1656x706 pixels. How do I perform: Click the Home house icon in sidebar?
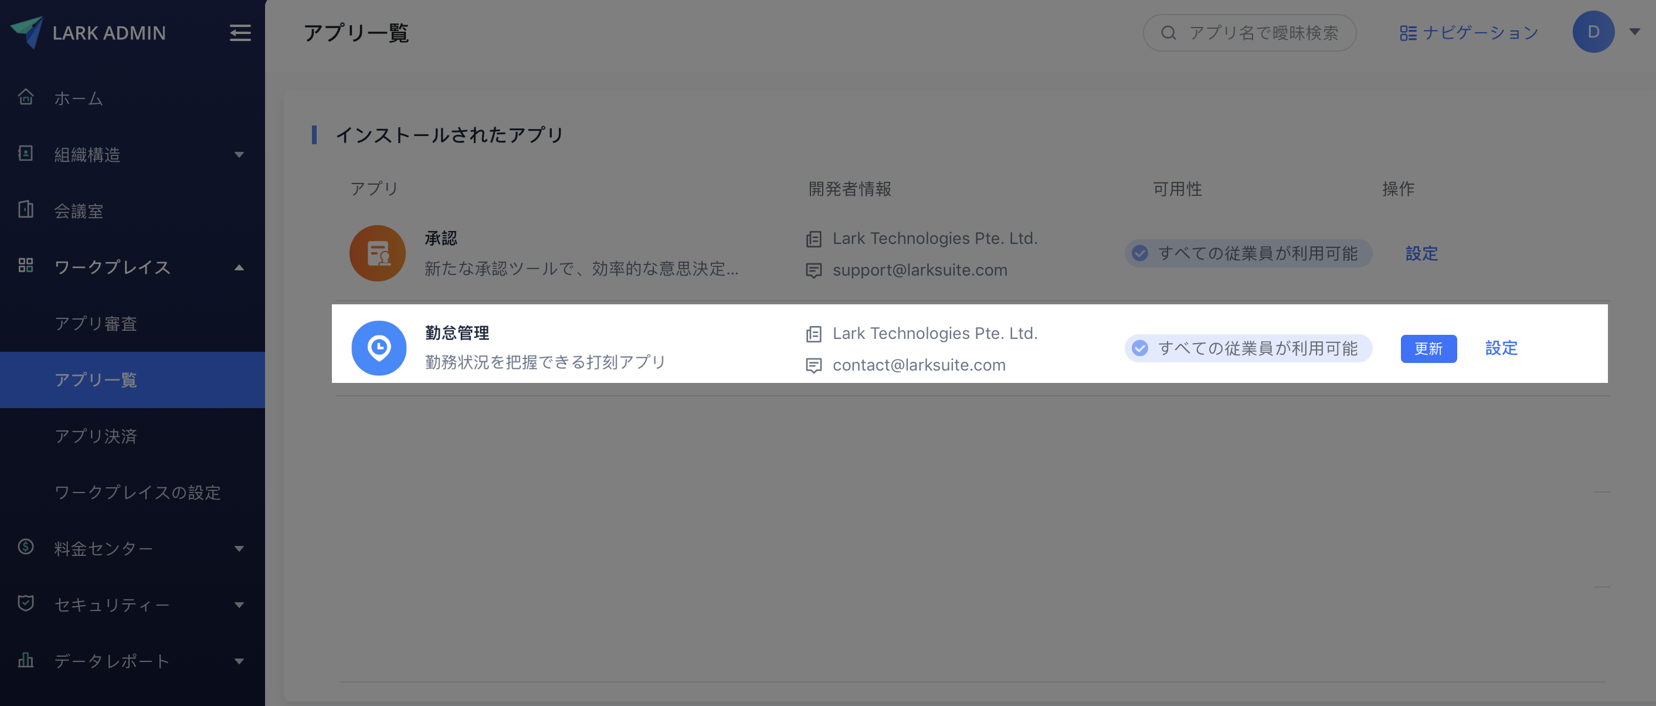coord(26,97)
